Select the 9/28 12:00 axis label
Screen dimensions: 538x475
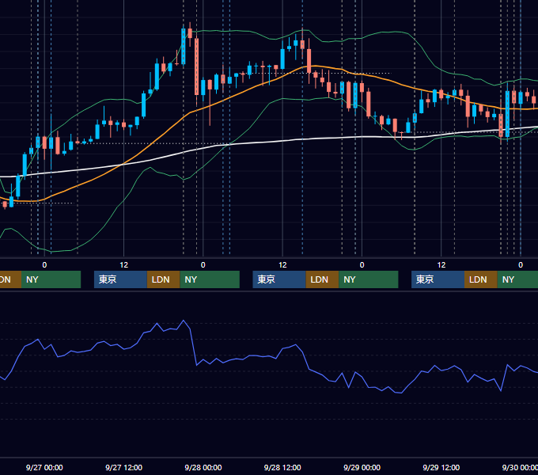coord(282,467)
